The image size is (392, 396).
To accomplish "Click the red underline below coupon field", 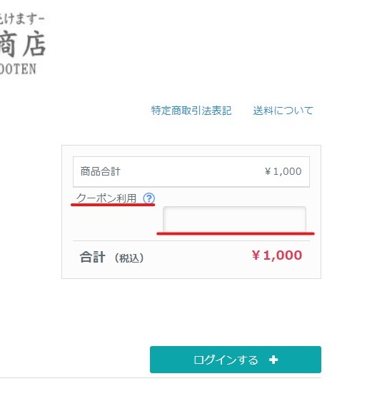I will point(236,233).
